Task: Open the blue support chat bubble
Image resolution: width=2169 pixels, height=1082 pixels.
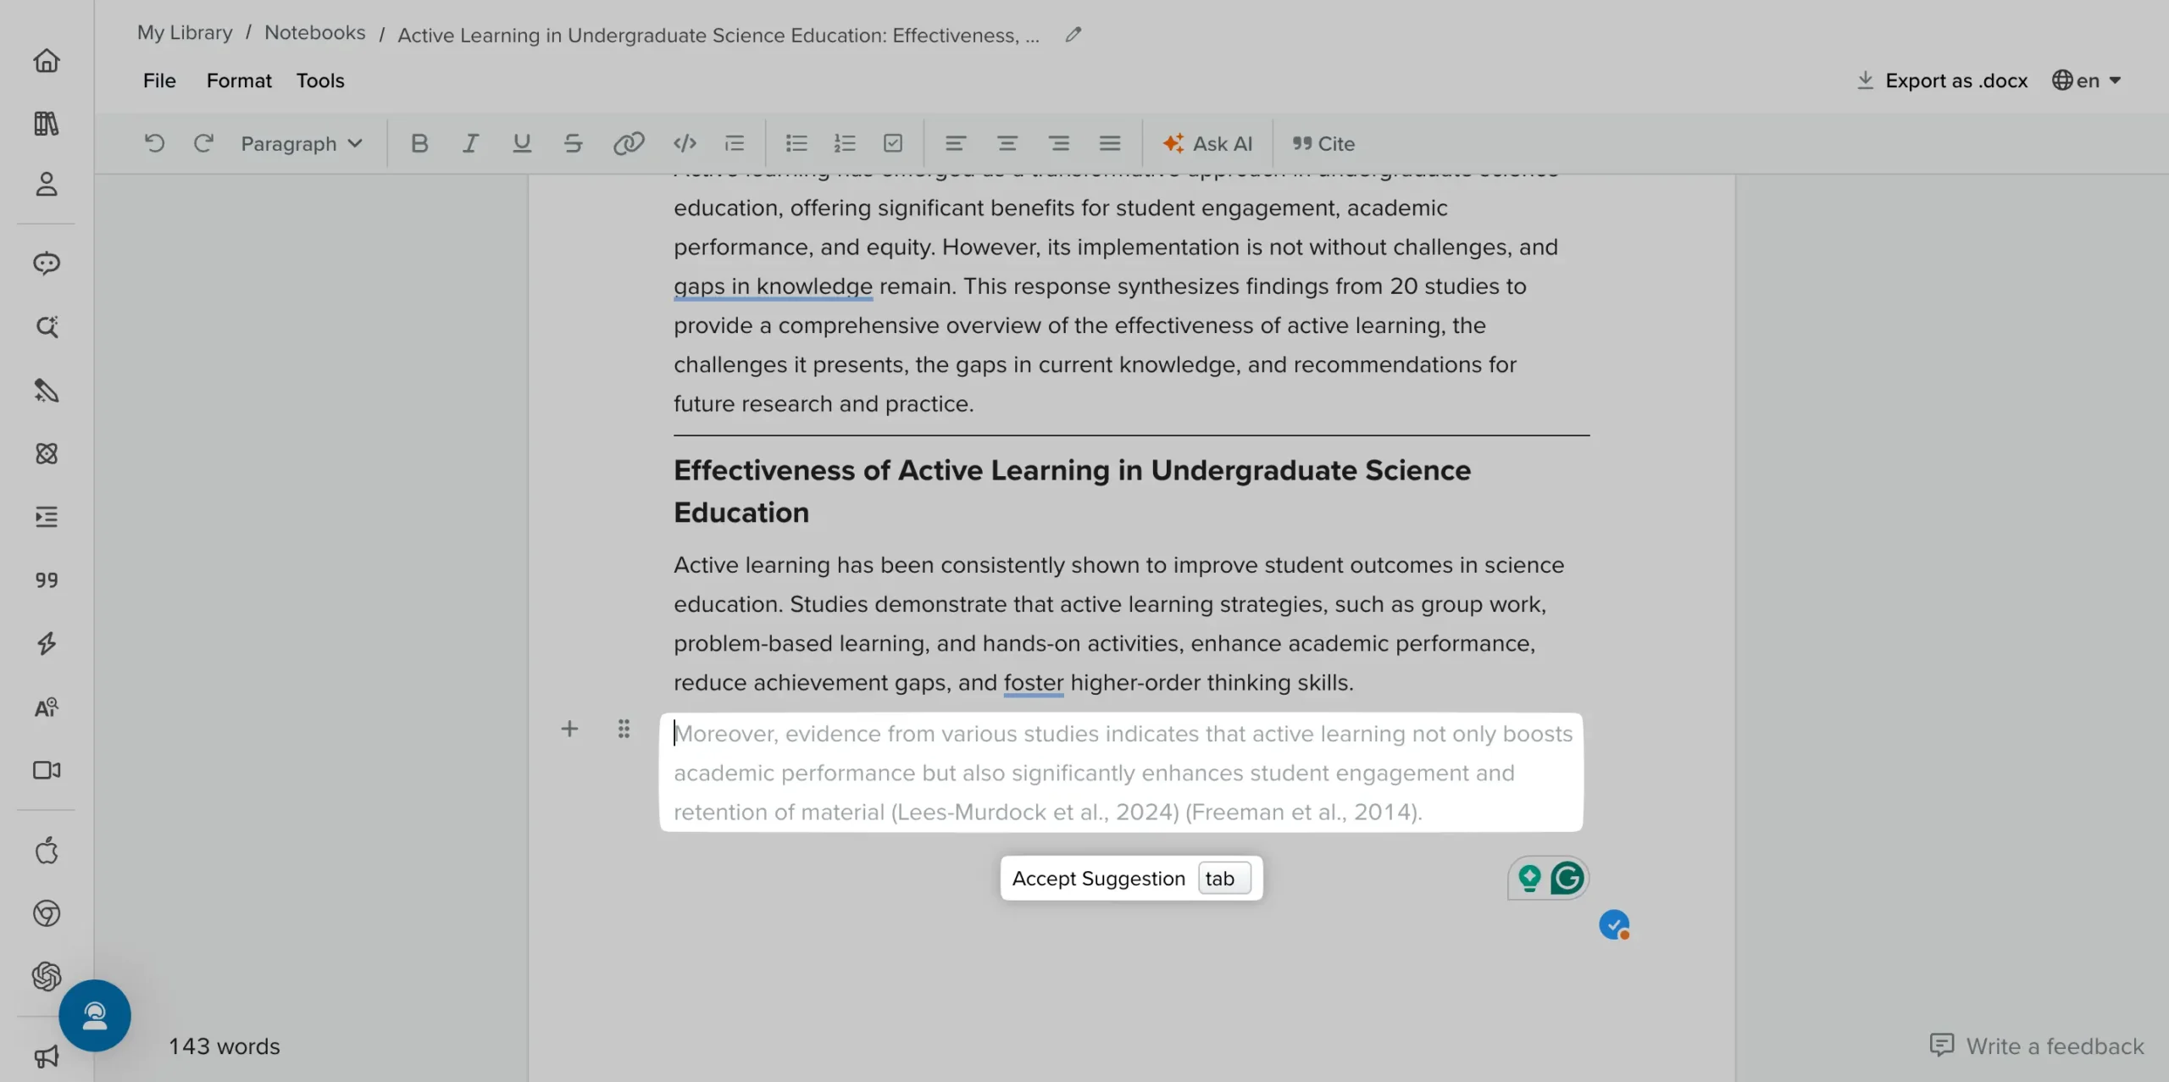Action: coord(95,1015)
